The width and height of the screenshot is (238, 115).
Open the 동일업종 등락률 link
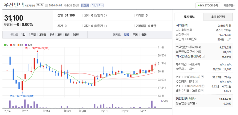186,103
